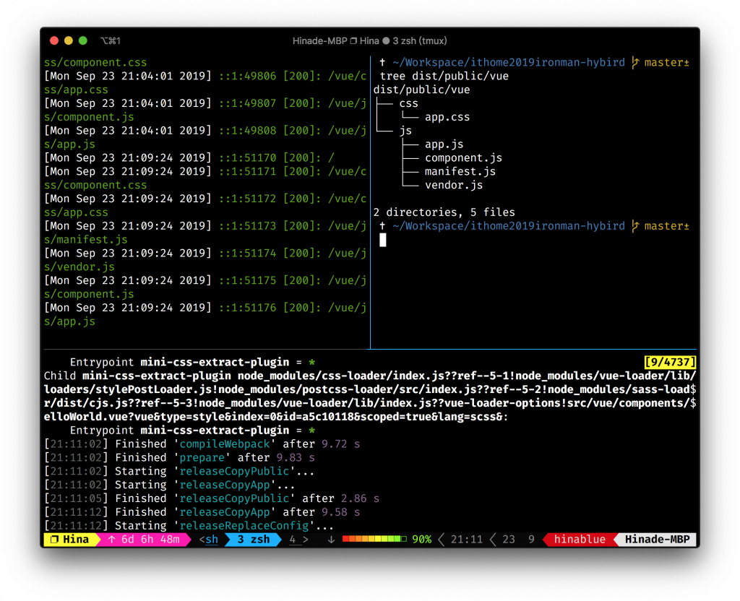
Task: Click manifest.js in the tree listing
Action: 460,172
